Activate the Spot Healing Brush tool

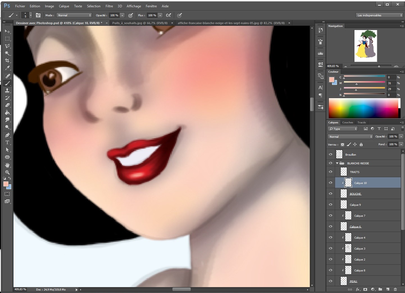(8, 76)
